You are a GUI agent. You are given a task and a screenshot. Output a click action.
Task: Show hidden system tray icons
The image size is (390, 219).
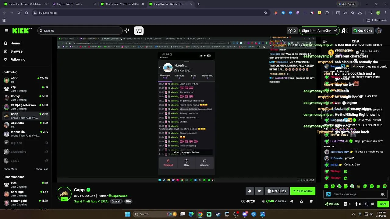click(x=353, y=214)
